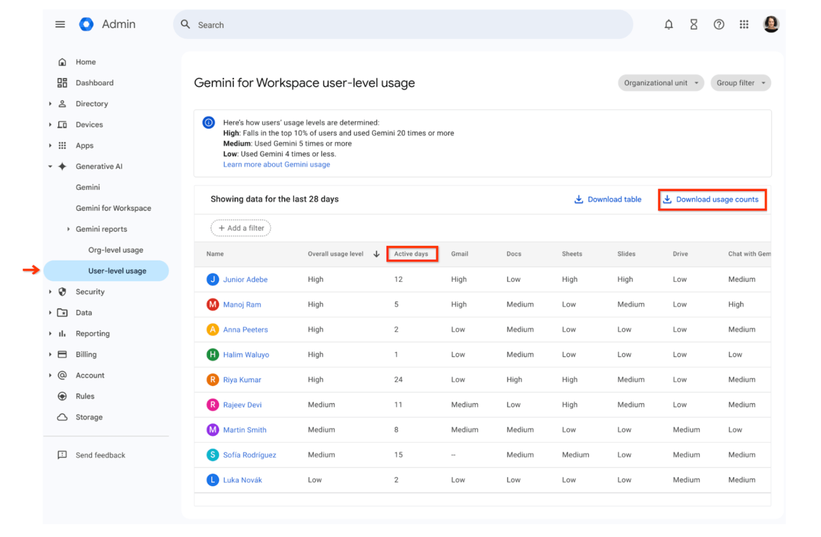Click the Billing card icon
This screenshot has height=537, width=821.
(x=62, y=354)
